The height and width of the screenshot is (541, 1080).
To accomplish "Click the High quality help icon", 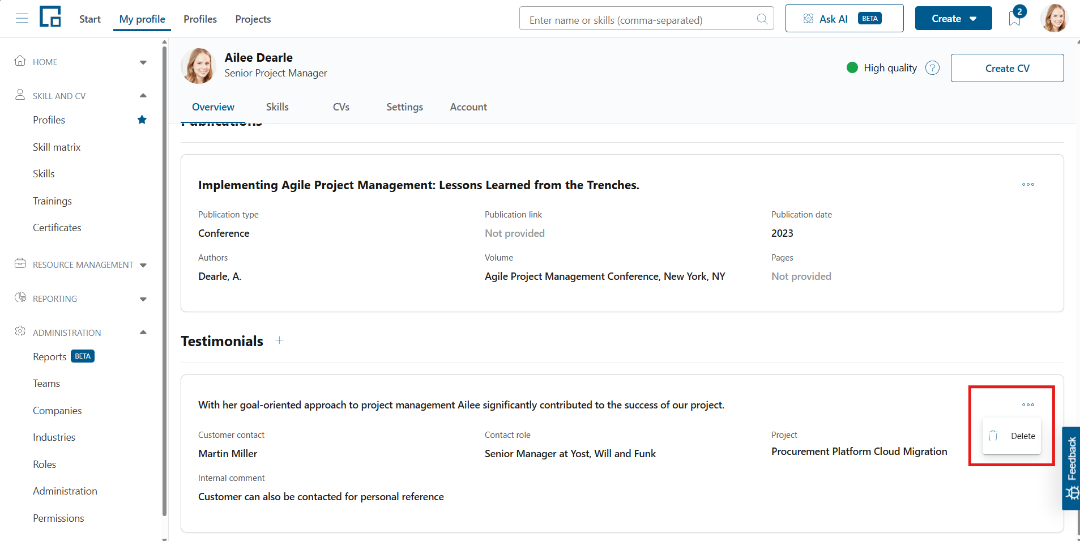I will click(x=932, y=68).
